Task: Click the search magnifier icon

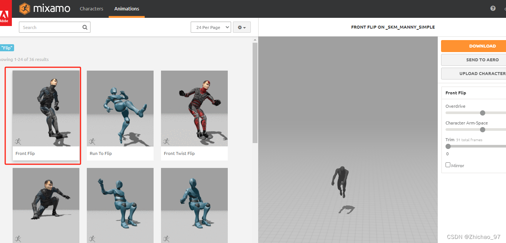Action: coord(85,27)
